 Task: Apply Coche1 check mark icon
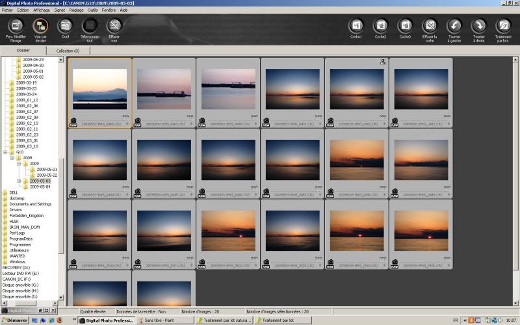[x=356, y=26]
